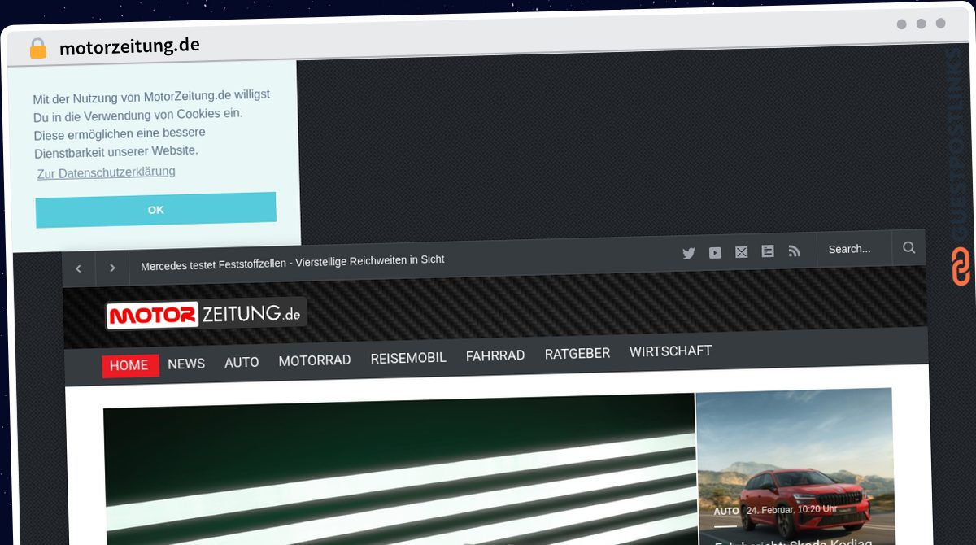Show previous ticker headline with left arrow
Viewport: 976px width, 545px height.
79,268
